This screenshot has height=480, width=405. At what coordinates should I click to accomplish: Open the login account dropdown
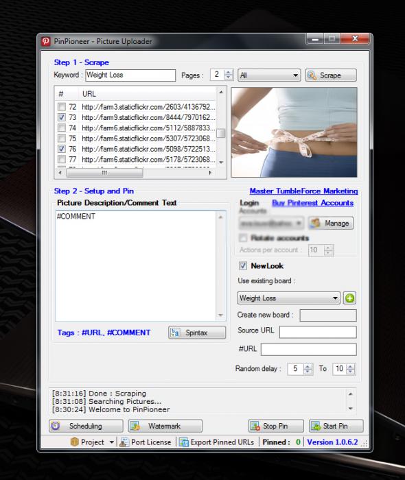pos(271,223)
